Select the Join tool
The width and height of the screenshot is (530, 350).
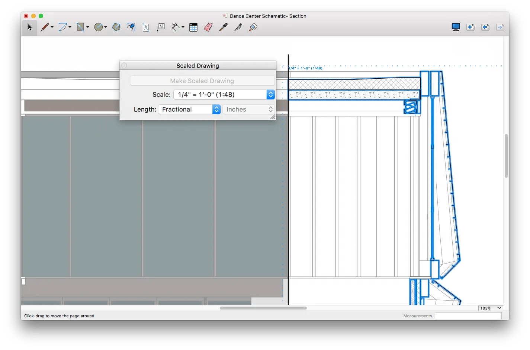click(253, 27)
